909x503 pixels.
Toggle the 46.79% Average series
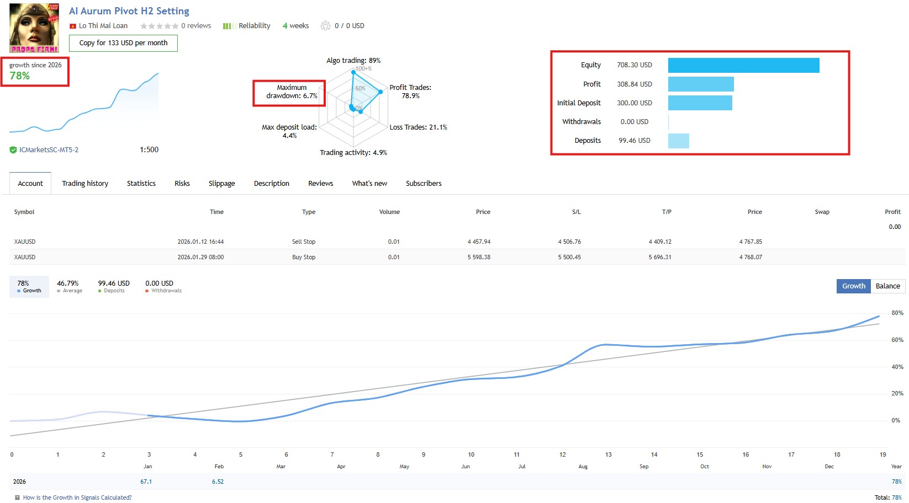click(x=69, y=287)
